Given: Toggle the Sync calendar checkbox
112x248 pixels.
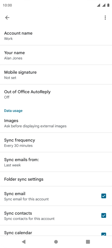Looking at the screenshot, I should coord(104,234).
